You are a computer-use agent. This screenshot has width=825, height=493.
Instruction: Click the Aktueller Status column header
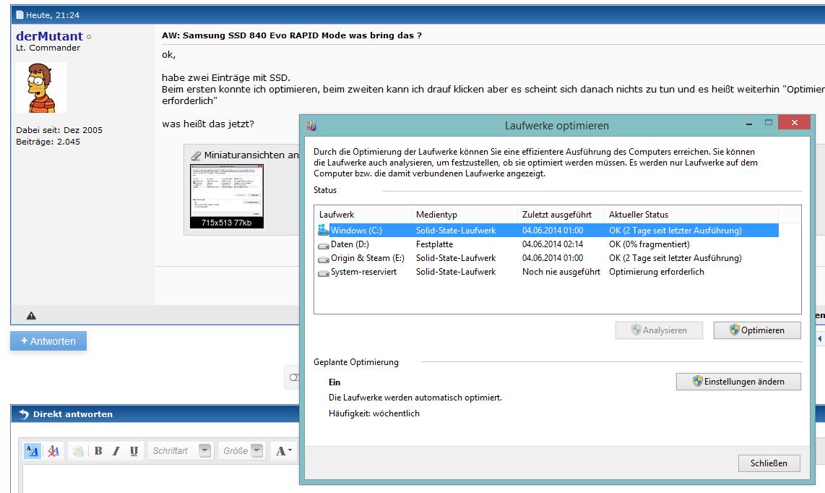click(x=691, y=215)
